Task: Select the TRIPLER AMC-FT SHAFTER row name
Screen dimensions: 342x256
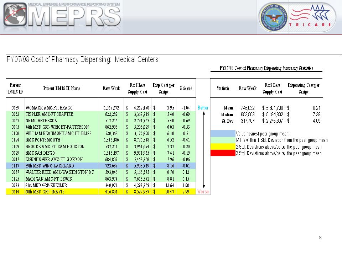Action: tap(50, 114)
